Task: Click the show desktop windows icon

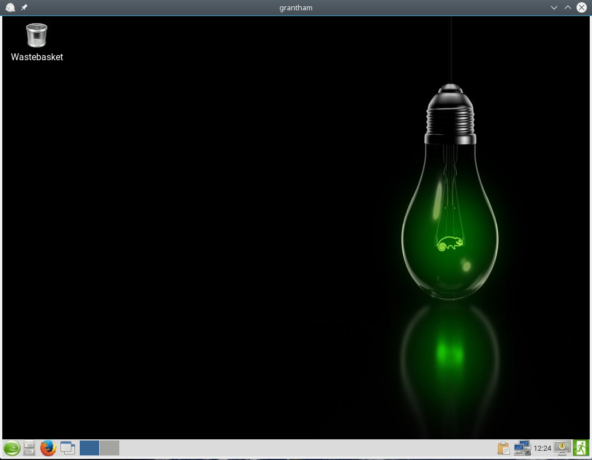Action: [x=68, y=449]
